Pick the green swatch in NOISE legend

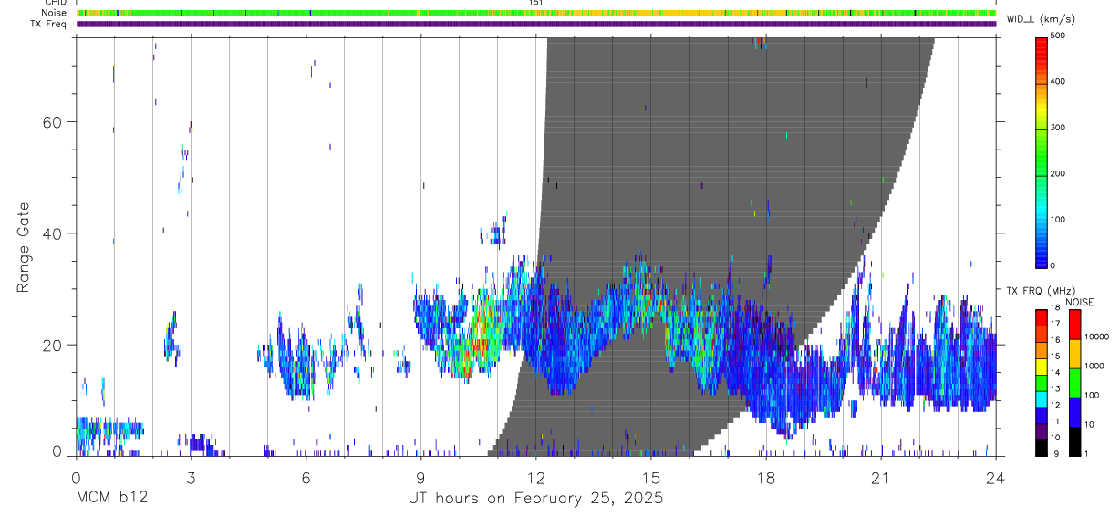[1075, 382]
